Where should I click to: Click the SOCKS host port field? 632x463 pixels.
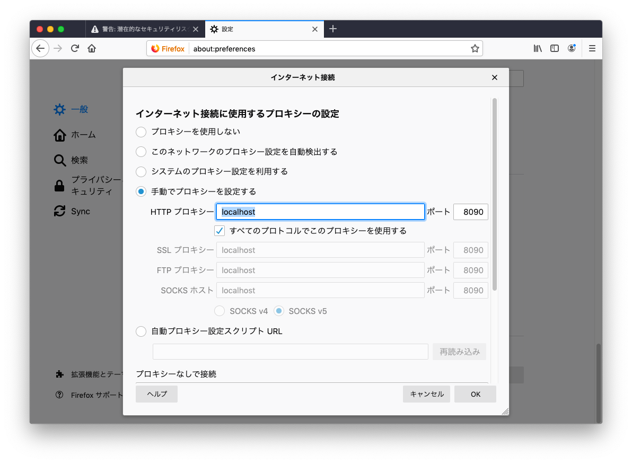pyautogui.click(x=471, y=291)
